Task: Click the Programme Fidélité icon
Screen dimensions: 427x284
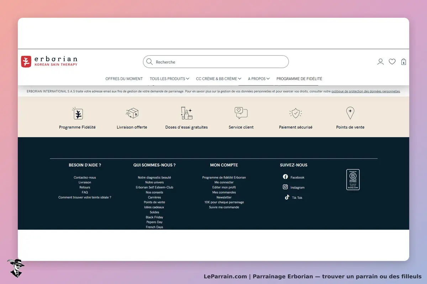Action: tap(77, 114)
